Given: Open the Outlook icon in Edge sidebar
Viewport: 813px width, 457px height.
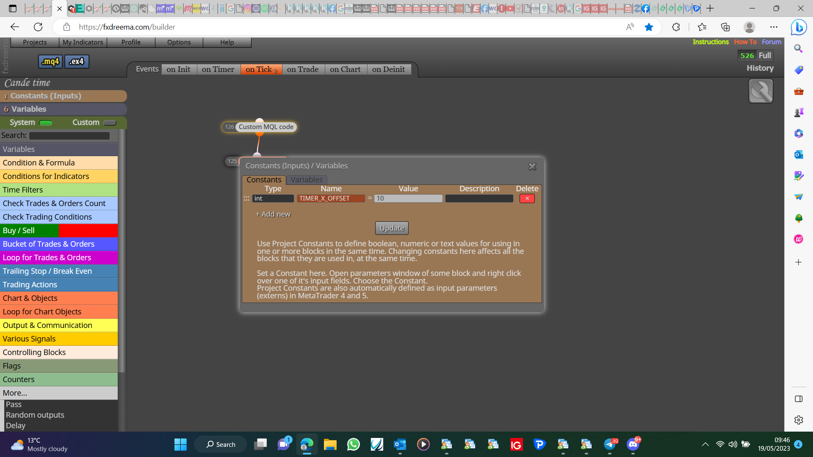Looking at the screenshot, I should click(x=799, y=154).
